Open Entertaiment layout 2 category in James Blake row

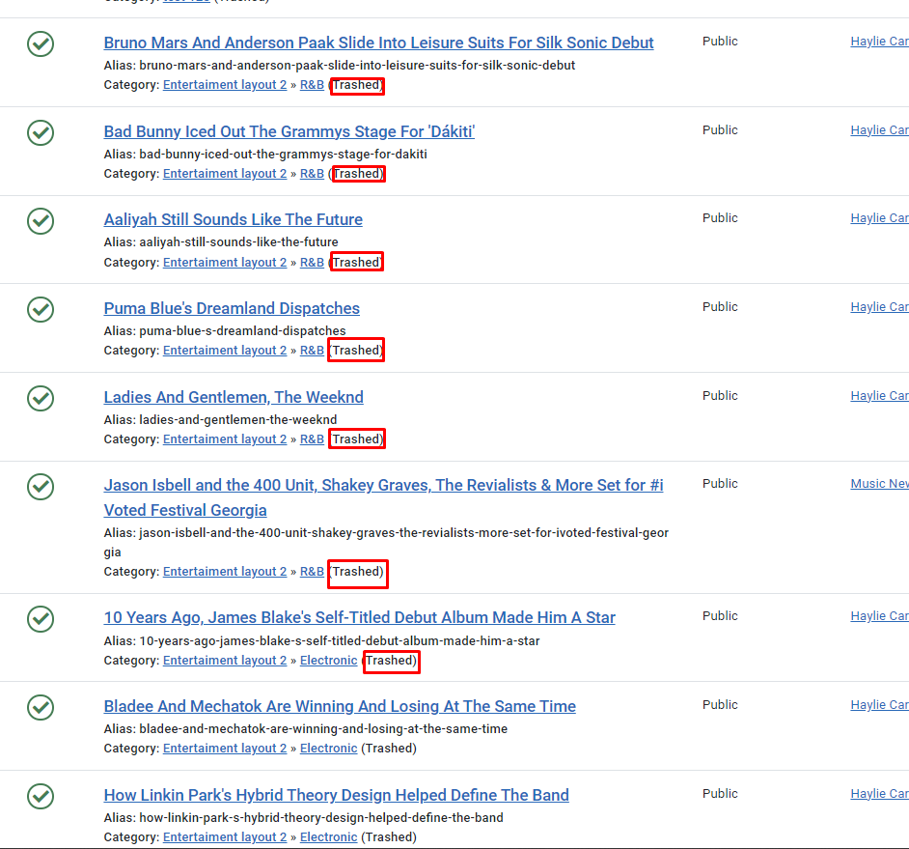pyautogui.click(x=225, y=661)
